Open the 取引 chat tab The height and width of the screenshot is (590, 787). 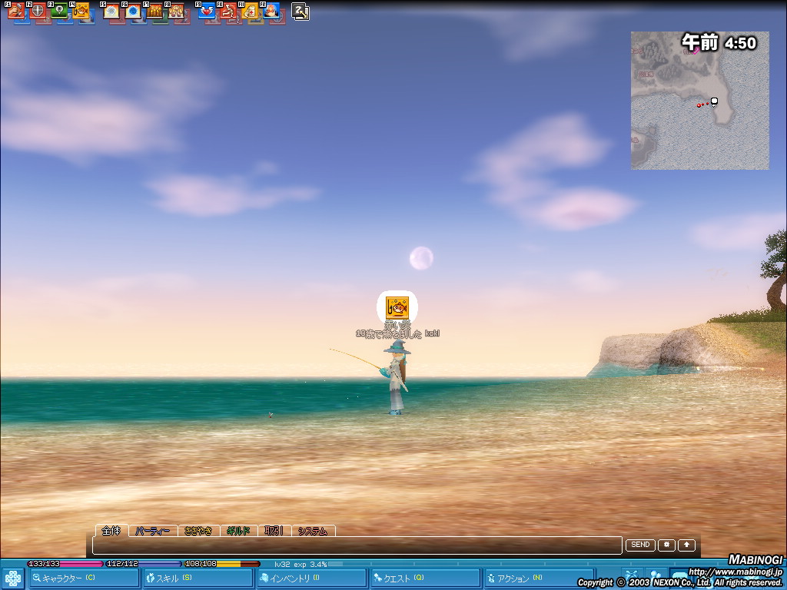(x=274, y=531)
